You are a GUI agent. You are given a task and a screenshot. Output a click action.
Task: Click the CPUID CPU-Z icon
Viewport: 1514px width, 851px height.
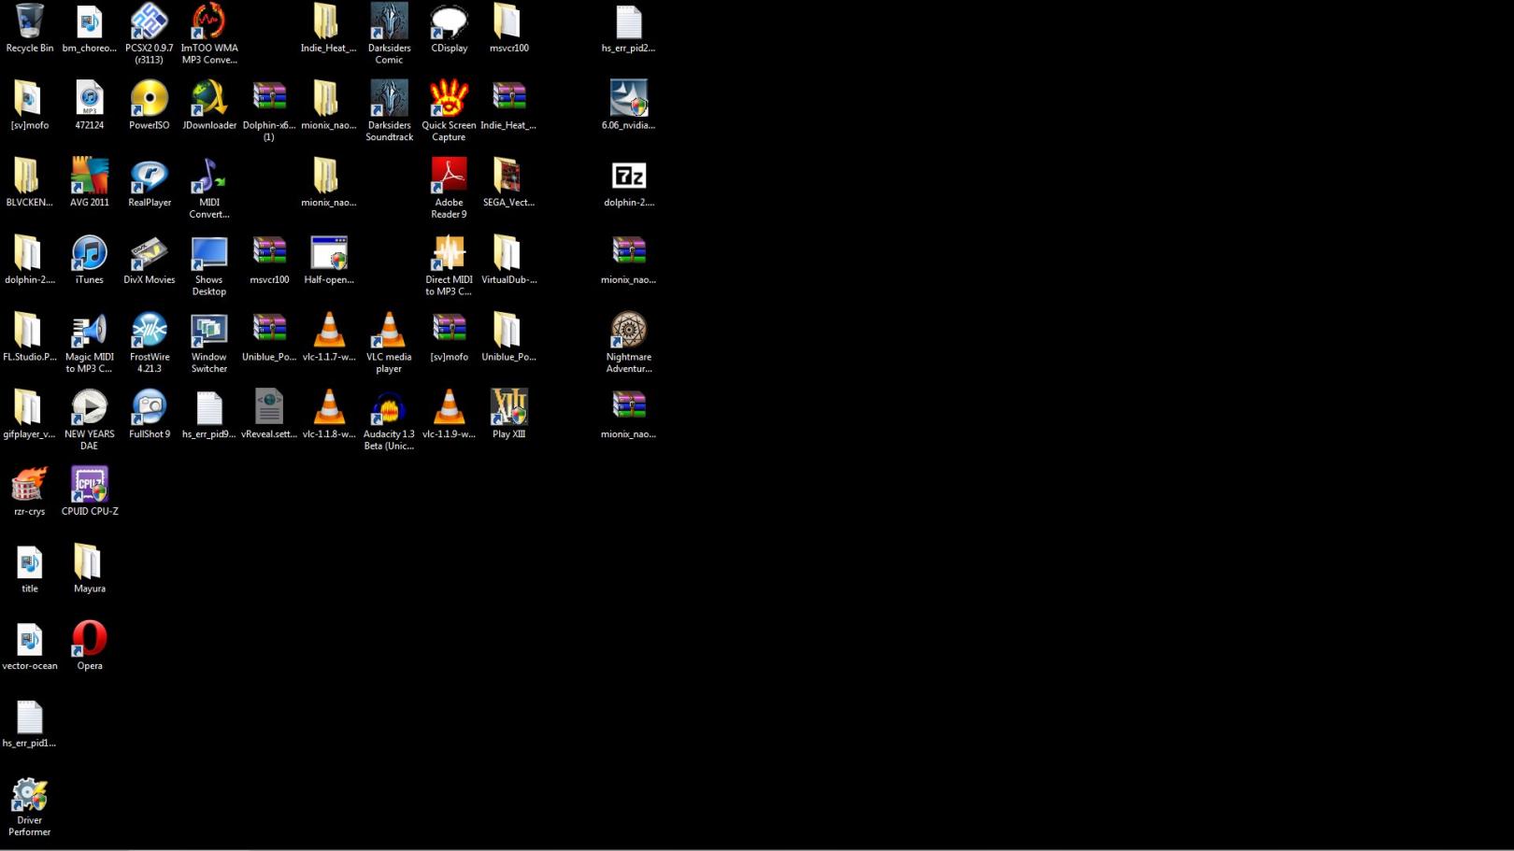point(90,485)
